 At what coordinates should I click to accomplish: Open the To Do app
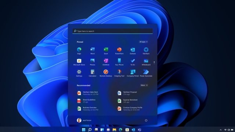tap(133, 62)
